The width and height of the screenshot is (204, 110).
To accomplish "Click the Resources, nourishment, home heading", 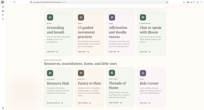I will coord(80,64).
